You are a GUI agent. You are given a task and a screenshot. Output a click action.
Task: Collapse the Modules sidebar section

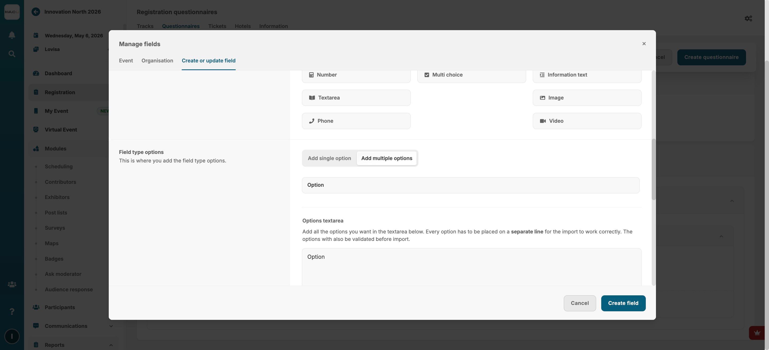coord(56,149)
